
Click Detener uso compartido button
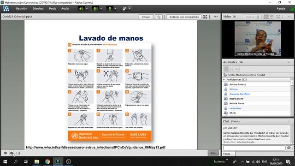click(x=184, y=17)
